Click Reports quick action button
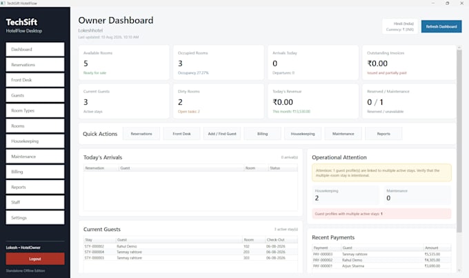469x278 pixels. [x=383, y=134]
